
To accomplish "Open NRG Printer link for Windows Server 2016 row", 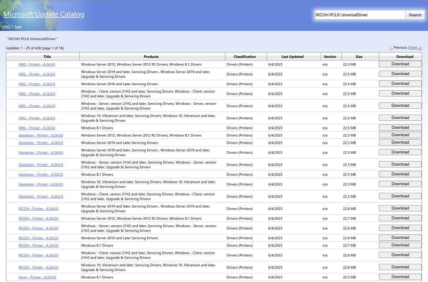I will point(37,84).
